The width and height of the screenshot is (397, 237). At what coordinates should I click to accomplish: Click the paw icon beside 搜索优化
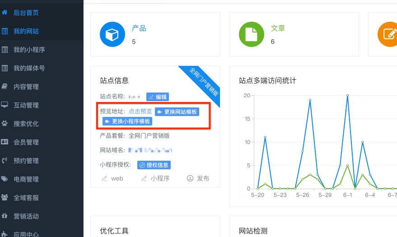coord(5,123)
